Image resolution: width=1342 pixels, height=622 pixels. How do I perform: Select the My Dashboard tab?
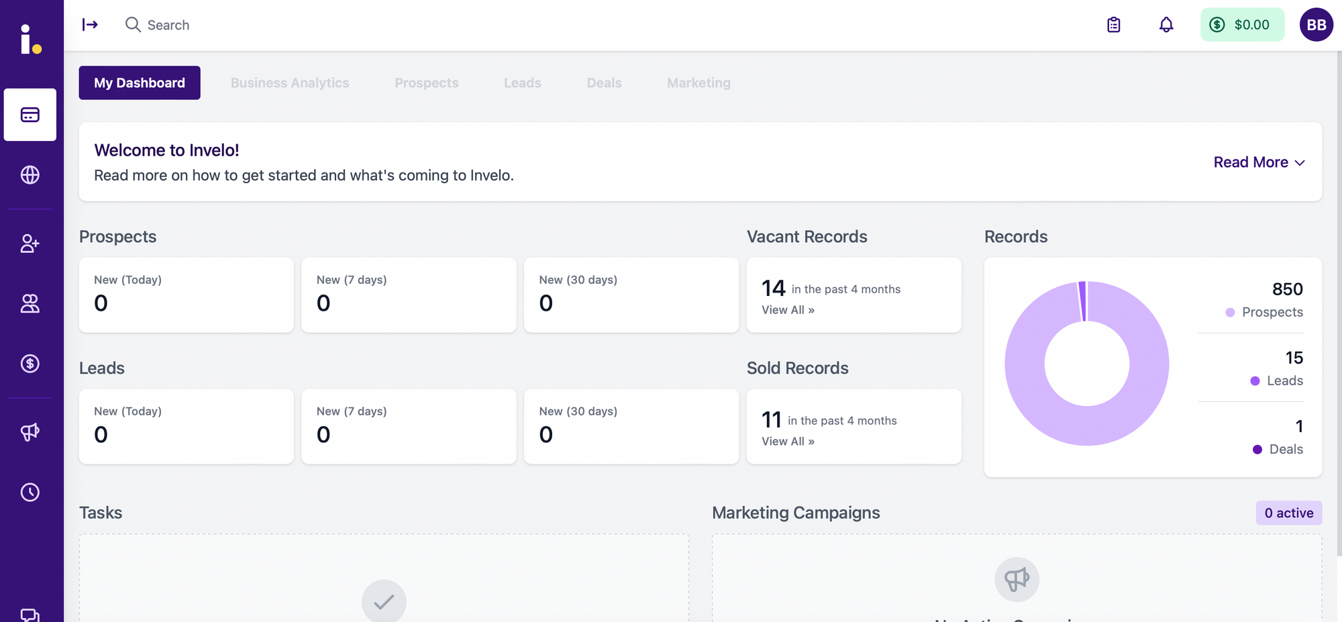[140, 83]
